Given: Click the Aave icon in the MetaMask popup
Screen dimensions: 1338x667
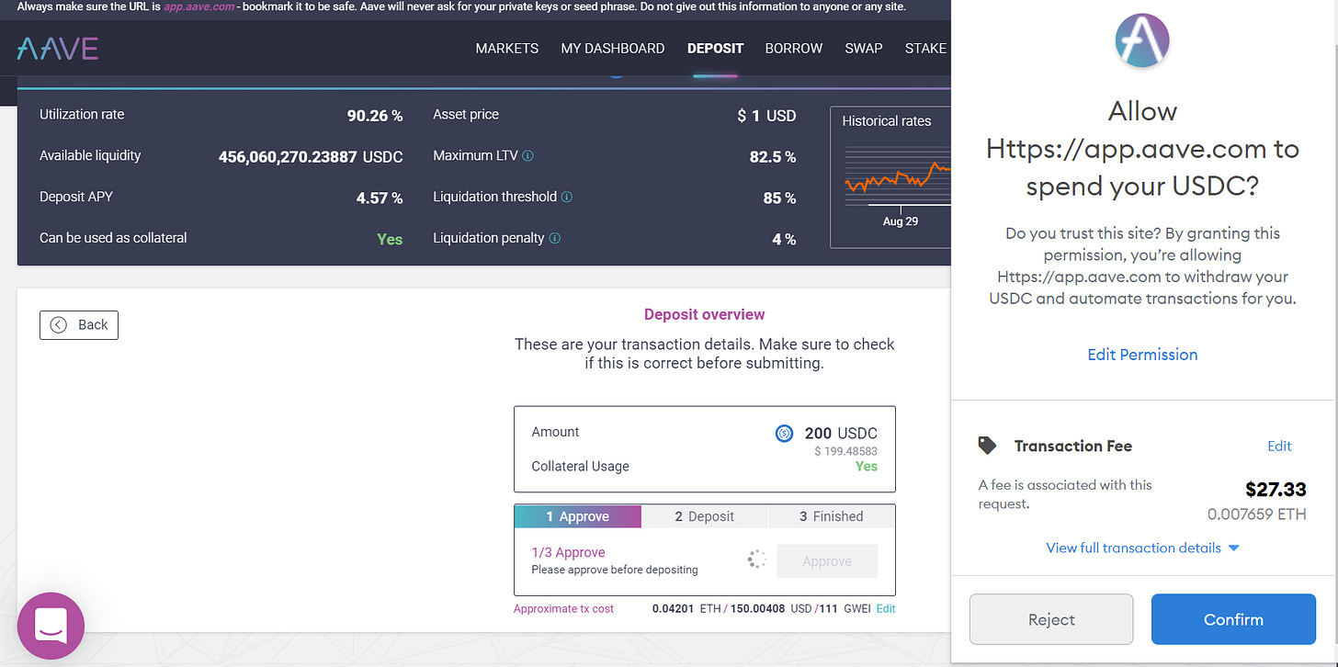Looking at the screenshot, I should point(1142,41).
